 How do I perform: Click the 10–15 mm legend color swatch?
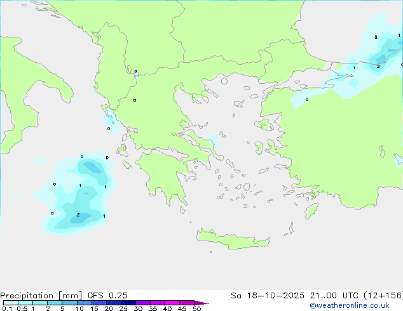pos(84,303)
